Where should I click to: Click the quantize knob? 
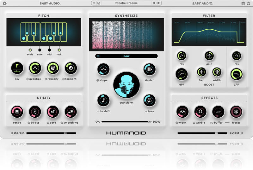point(35,68)
